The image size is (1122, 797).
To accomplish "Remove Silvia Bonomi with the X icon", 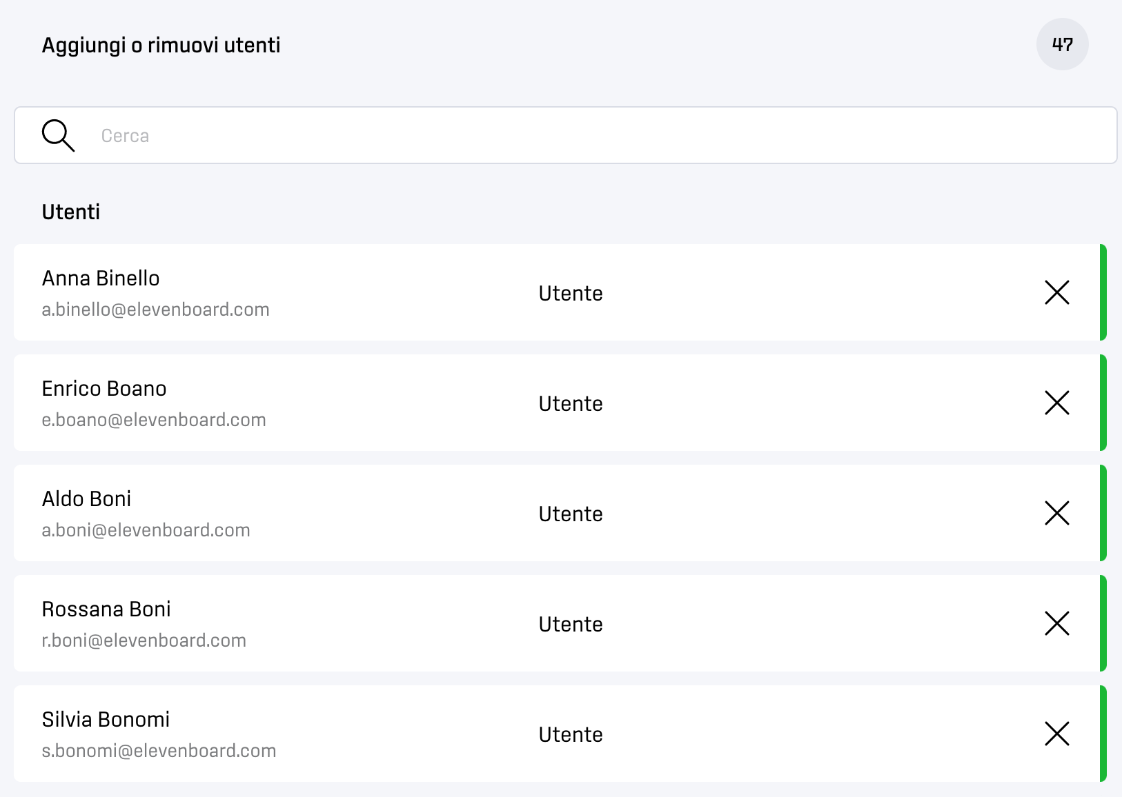I will (x=1056, y=734).
